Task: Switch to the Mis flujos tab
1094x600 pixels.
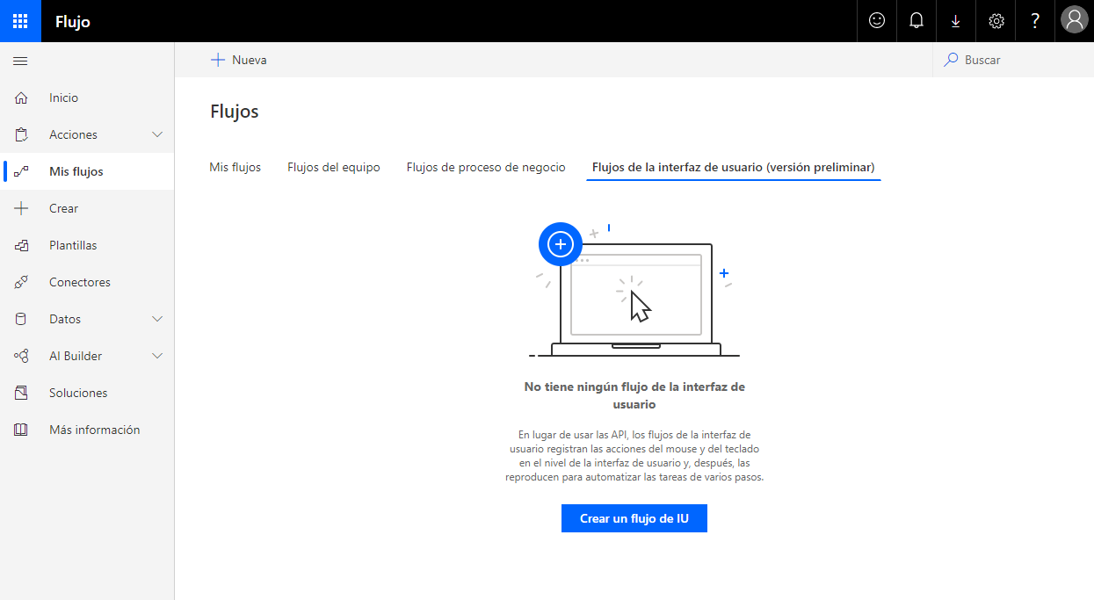Action: [235, 167]
